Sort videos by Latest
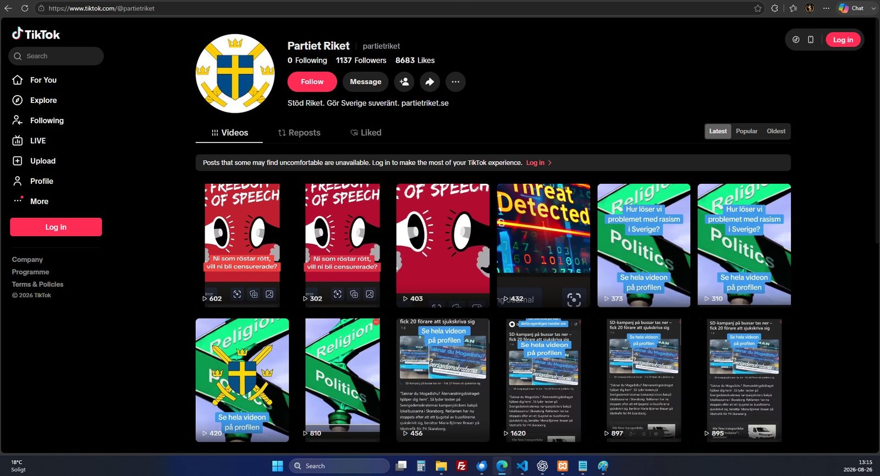Viewport: 880px width, 476px height. [718, 131]
